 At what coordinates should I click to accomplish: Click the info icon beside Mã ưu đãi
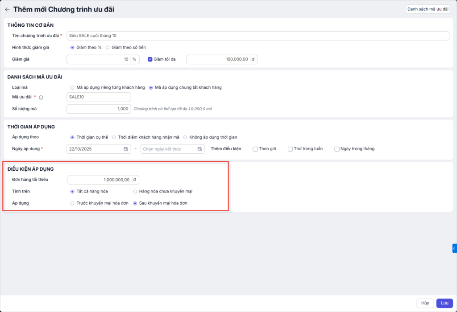(x=41, y=98)
